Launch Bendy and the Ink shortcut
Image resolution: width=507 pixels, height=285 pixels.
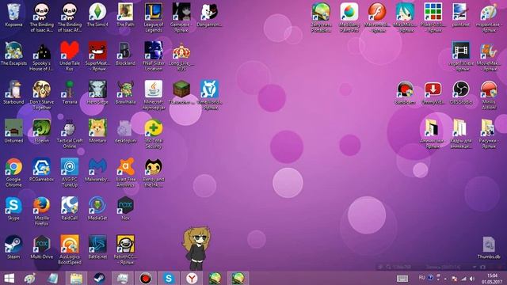pyautogui.click(x=153, y=173)
